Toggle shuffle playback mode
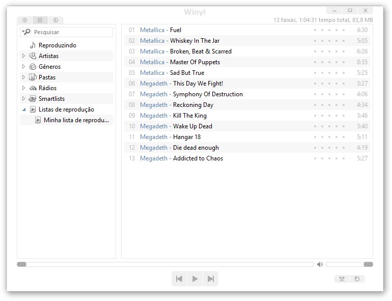The width and height of the screenshot is (392, 301). (x=342, y=279)
